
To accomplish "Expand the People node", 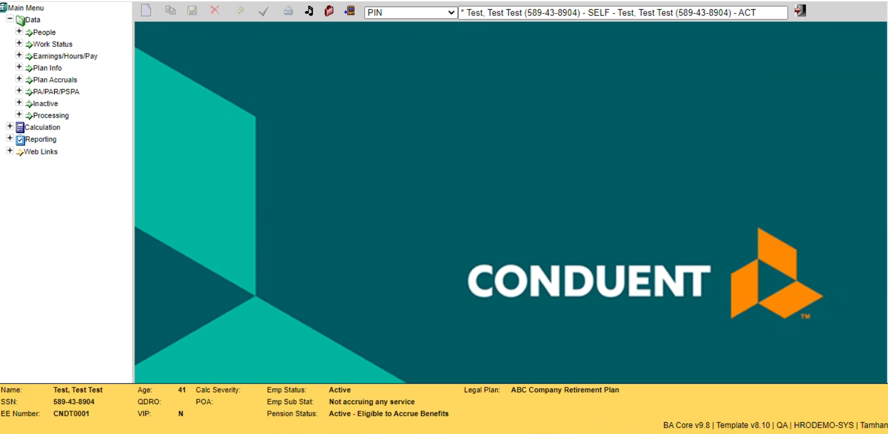I will tap(19, 31).
